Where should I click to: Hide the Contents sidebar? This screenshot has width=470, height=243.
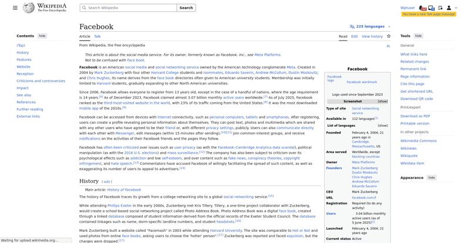(42, 36)
